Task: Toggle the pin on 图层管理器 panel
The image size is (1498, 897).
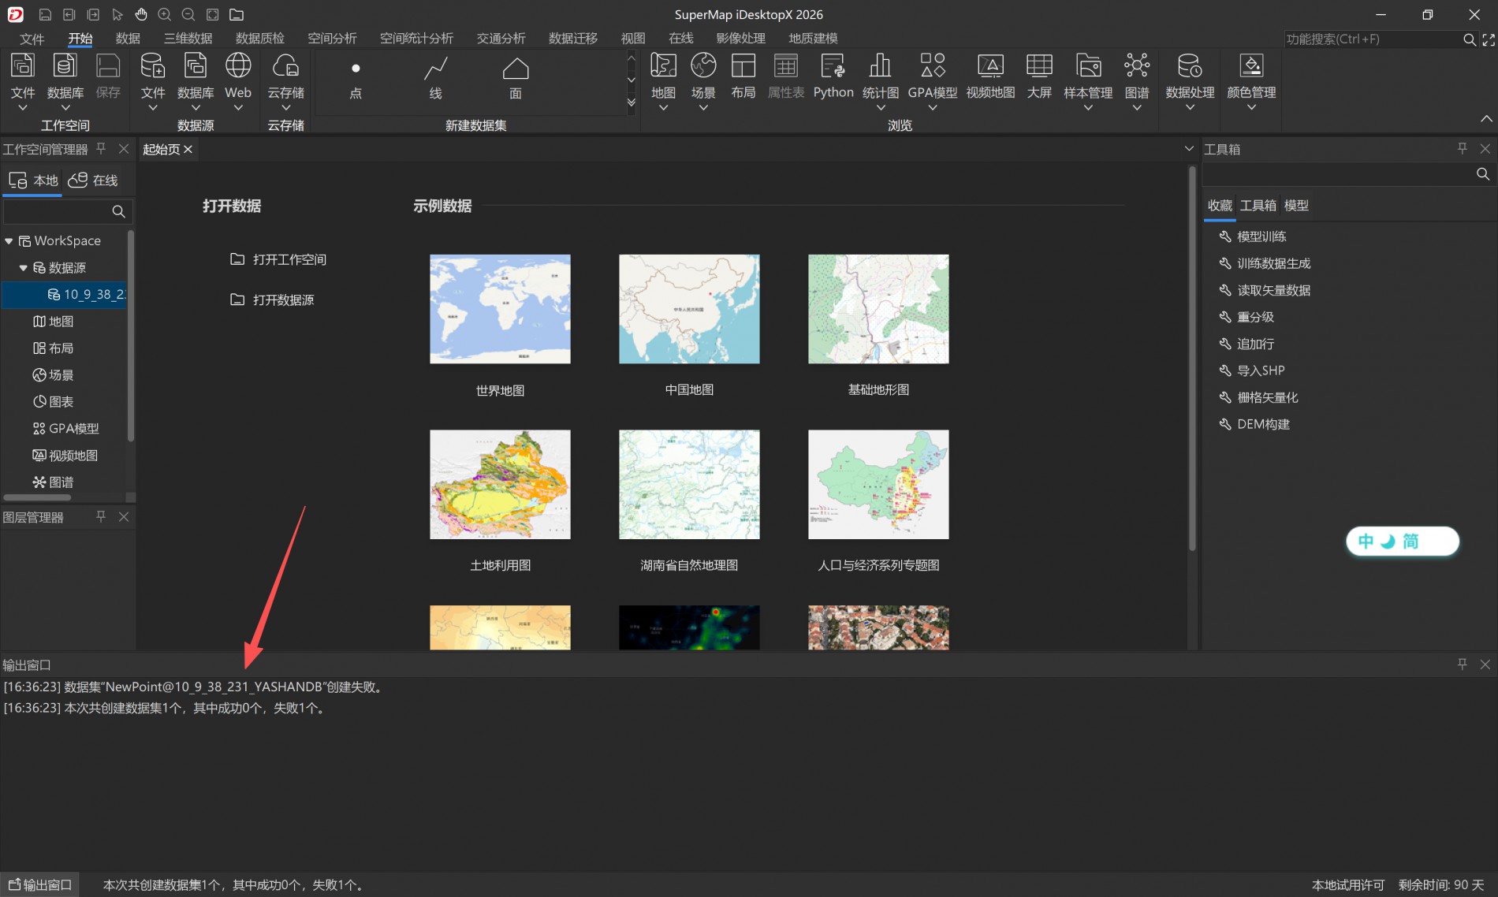Action: click(101, 516)
